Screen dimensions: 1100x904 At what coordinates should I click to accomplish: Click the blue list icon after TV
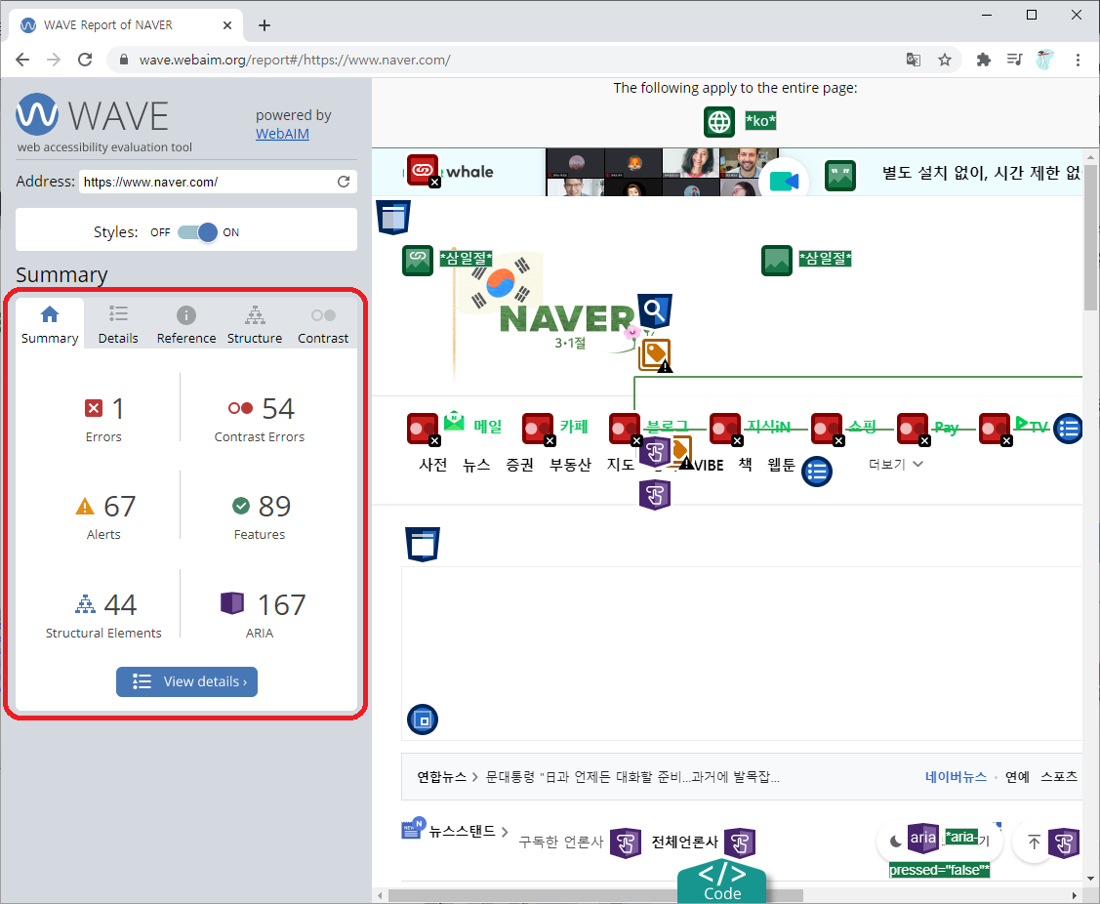tap(1069, 429)
